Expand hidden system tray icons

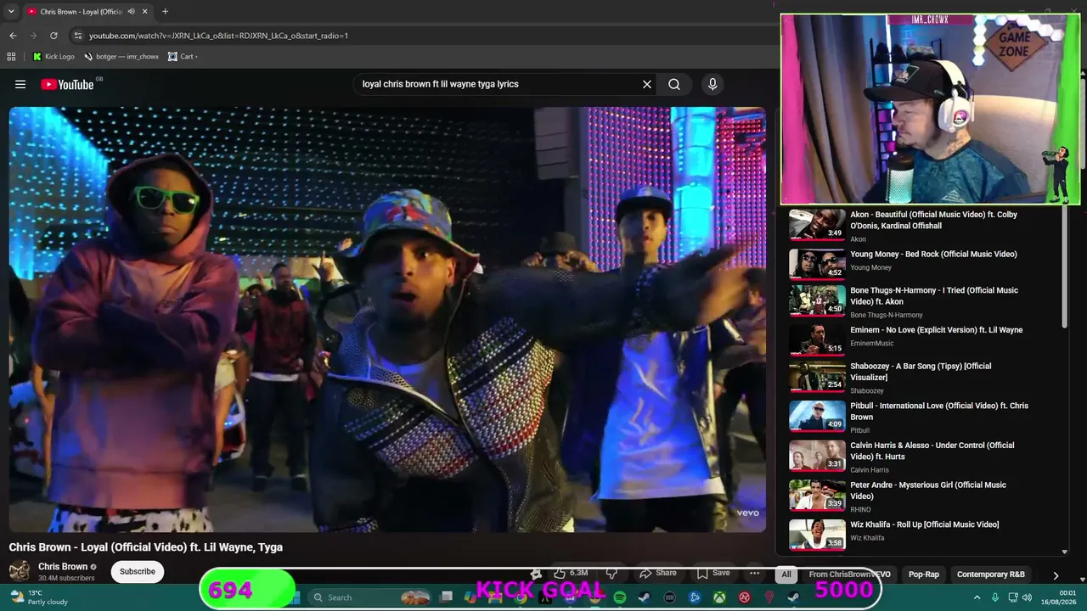tap(977, 597)
